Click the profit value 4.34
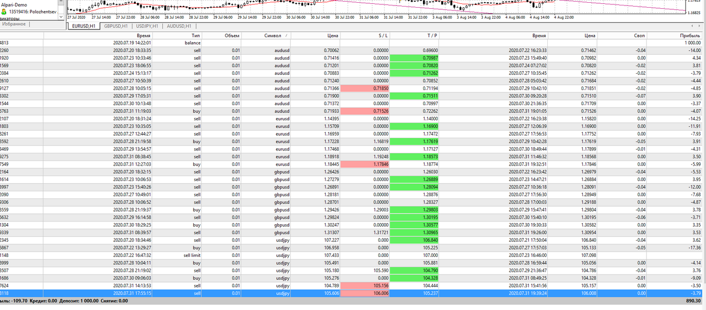This screenshot has height=310, width=706. (x=697, y=58)
